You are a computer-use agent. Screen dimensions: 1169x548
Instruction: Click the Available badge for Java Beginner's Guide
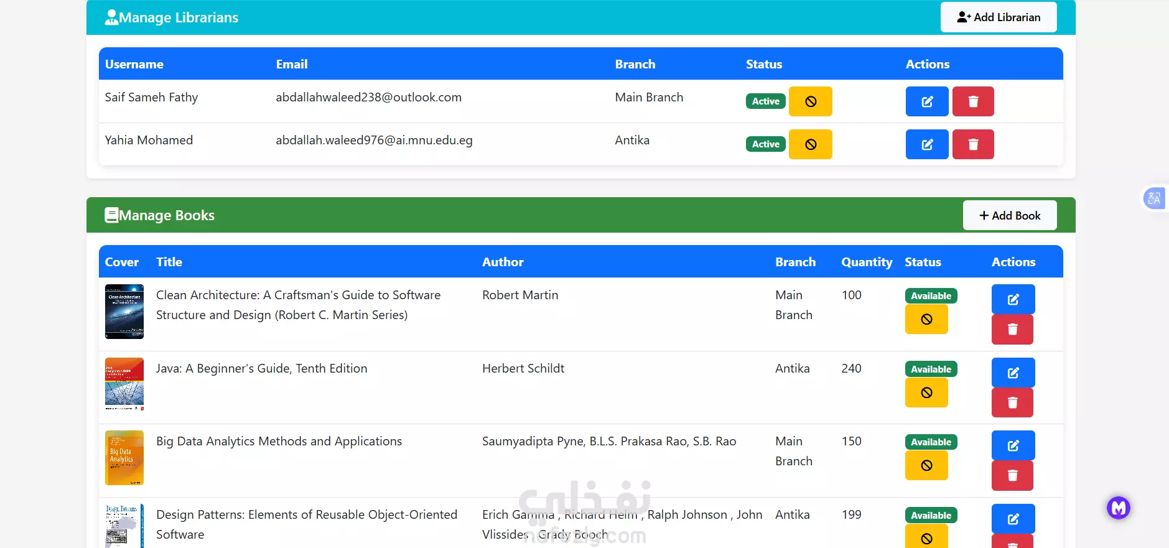(x=931, y=369)
